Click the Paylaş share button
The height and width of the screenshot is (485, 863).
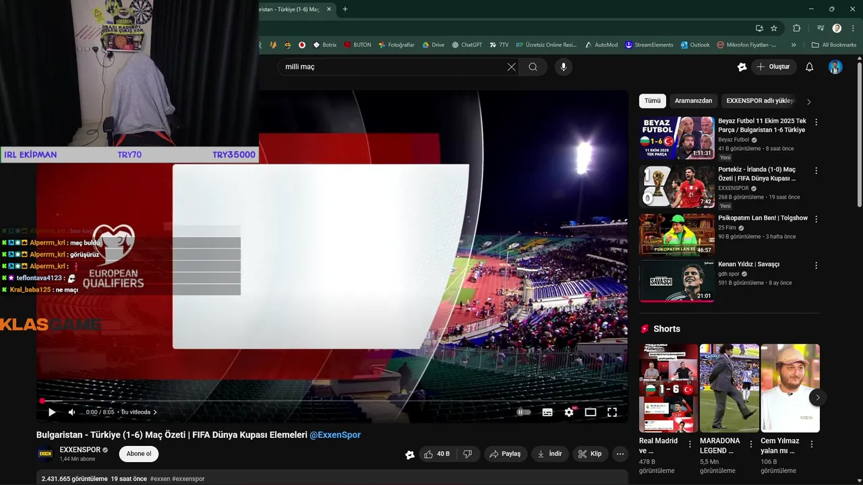point(505,454)
